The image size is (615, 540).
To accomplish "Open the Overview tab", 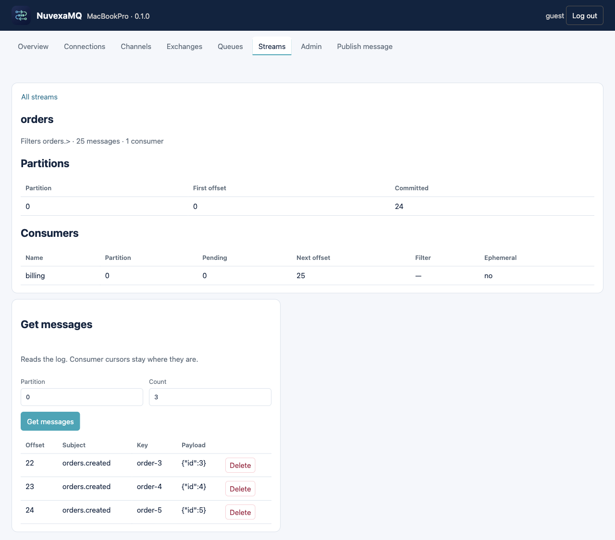I will pos(33,47).
